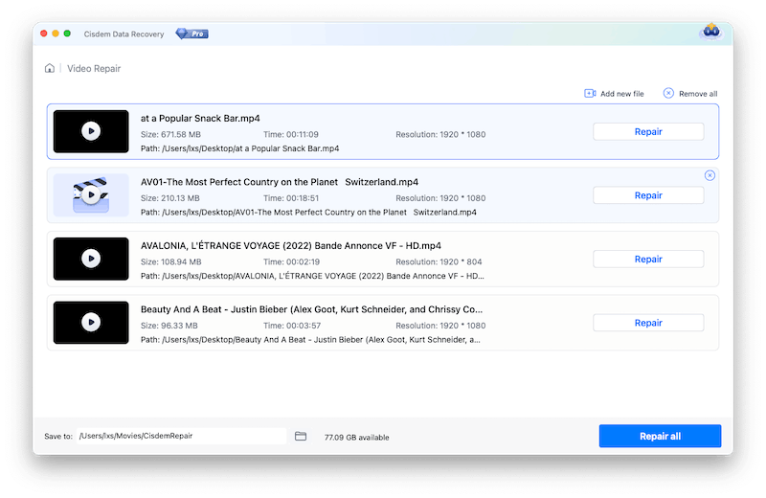Image resolution: width=766 pixels, height=498 pixels.
Task: Click the Add new file label
Action: (x=621, y=94)
